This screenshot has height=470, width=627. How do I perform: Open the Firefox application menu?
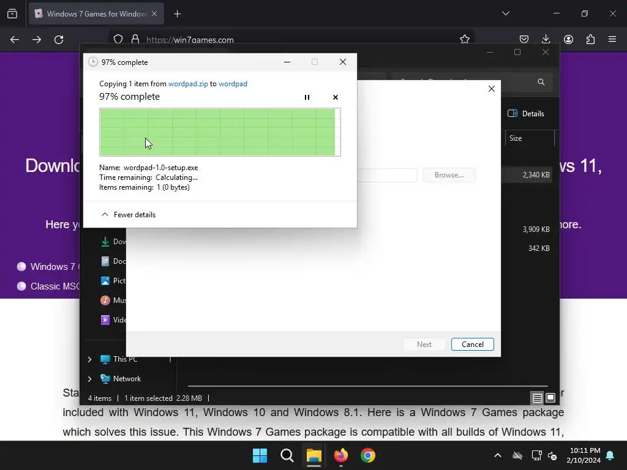coord(612,39)
